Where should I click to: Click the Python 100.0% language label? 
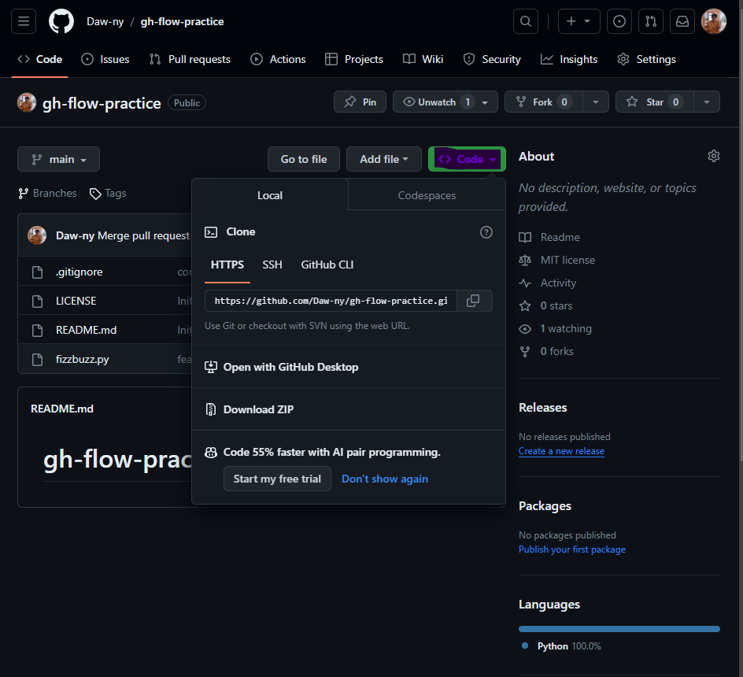coord(562,646)
